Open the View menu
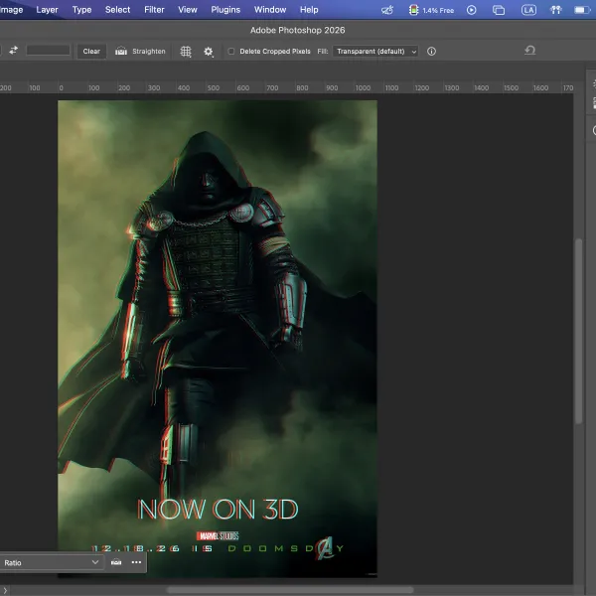 188,10
